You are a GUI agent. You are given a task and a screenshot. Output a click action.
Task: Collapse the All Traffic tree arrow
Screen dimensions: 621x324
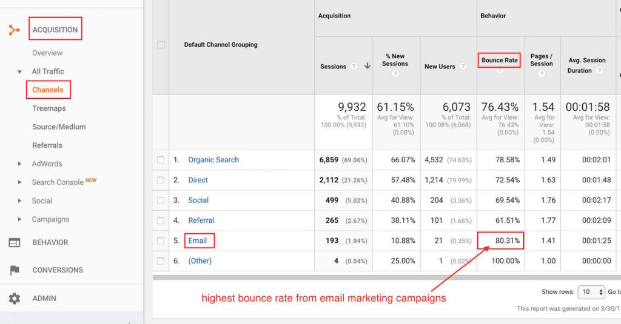pyautogui.click(x=19, y=72)
